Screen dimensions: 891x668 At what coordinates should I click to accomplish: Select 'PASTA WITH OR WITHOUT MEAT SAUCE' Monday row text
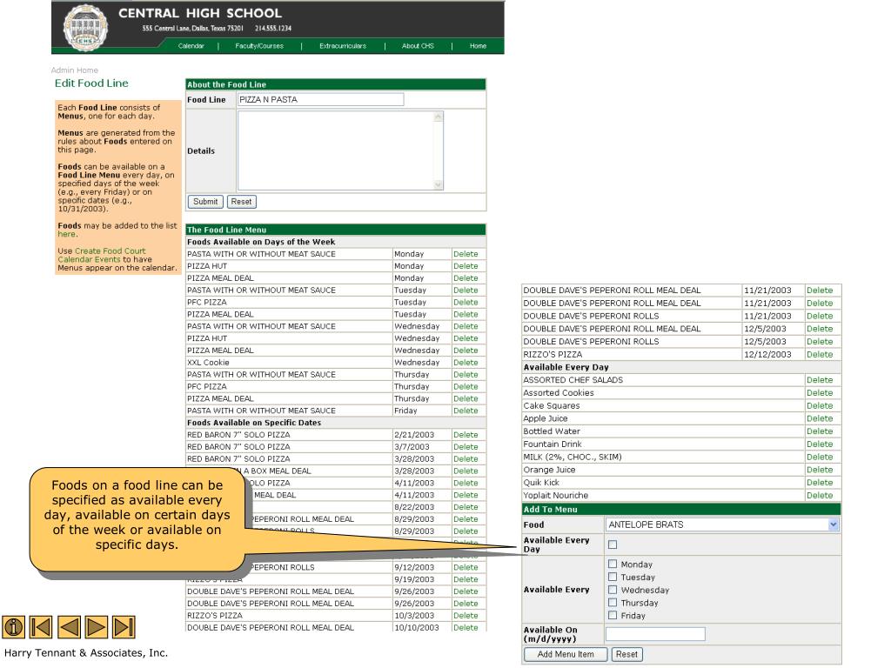(x=261, y=254)
